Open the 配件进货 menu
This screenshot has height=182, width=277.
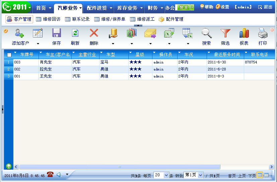pyautogui.click(x=99, y=8)
